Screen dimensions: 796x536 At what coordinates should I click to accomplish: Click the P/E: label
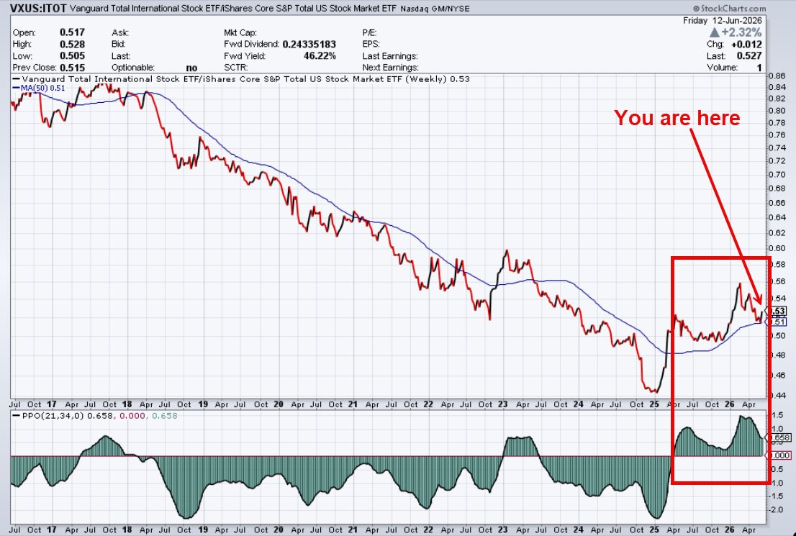[369, 32]
